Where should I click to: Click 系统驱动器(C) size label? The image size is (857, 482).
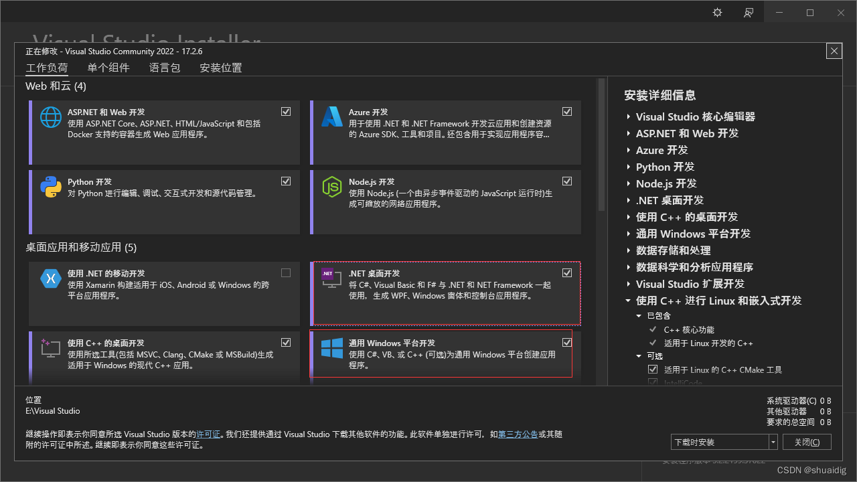[791, 400]
